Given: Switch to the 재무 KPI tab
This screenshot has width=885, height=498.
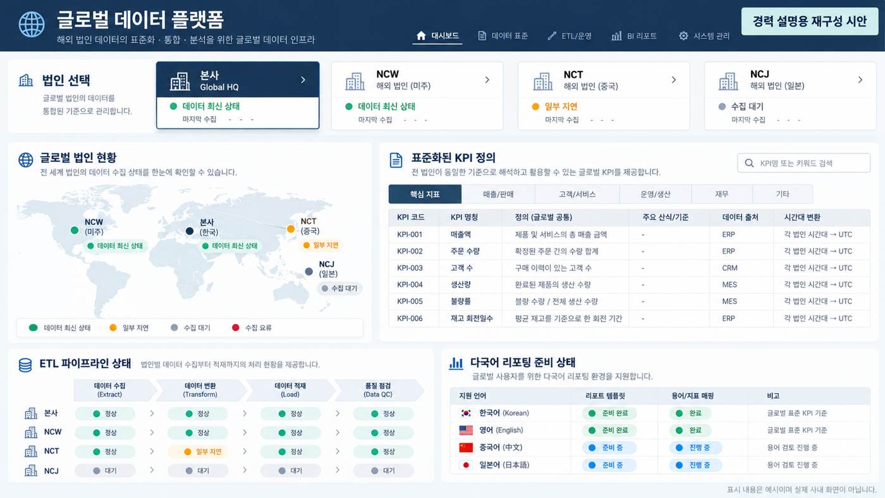Looking at the screenshot, I should tap(722, 194).
